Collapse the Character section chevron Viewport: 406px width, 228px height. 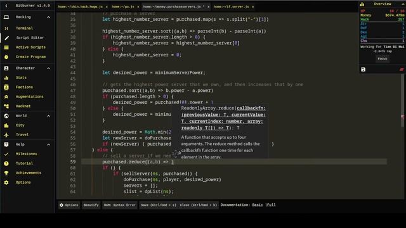[48, 68]
